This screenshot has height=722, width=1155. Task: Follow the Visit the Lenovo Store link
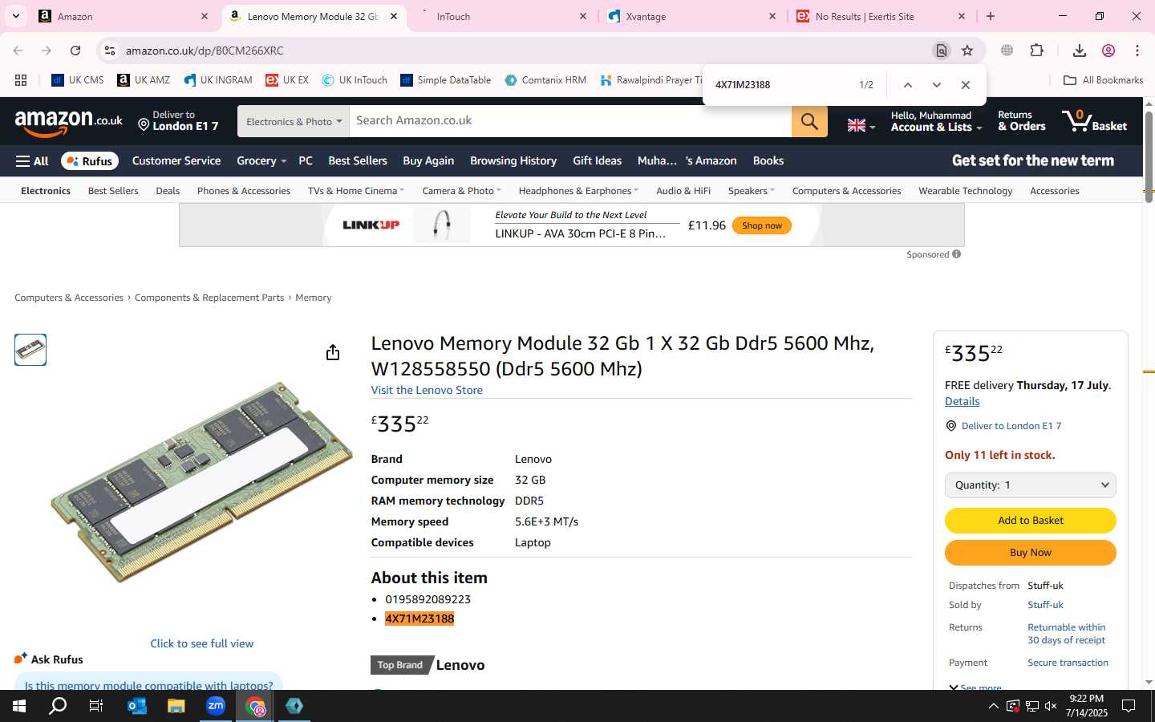427,391
